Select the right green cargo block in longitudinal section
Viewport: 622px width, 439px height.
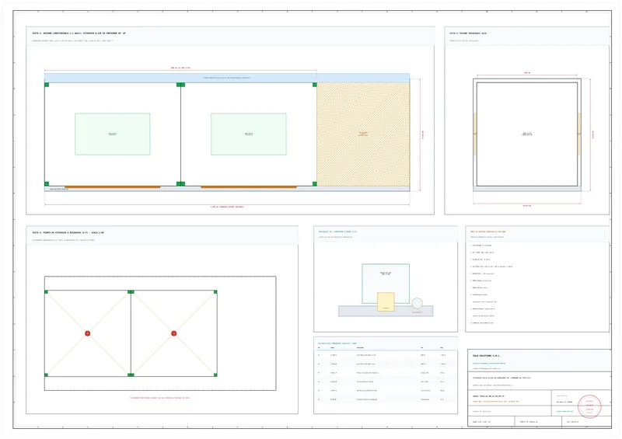[x=249, y=134]
